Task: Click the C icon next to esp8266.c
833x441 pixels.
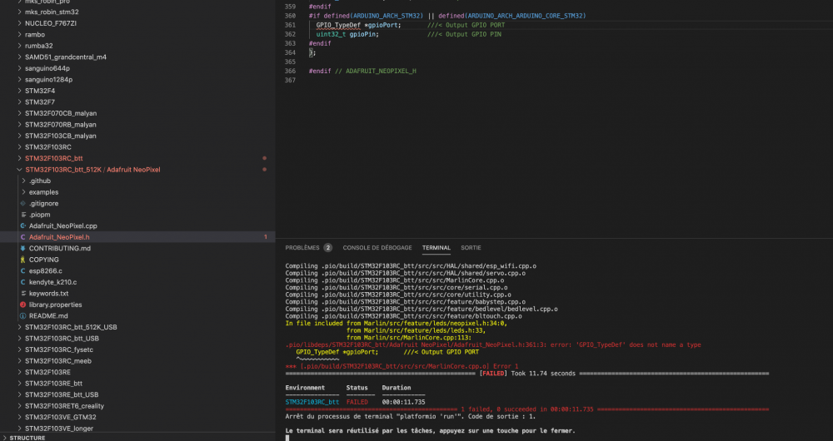Action: click(x=22, y=270)
